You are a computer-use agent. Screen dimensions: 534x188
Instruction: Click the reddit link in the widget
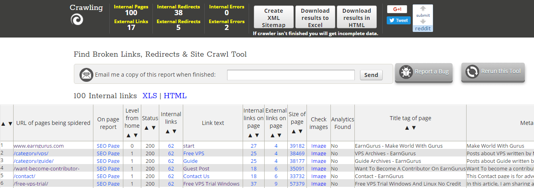423,28
